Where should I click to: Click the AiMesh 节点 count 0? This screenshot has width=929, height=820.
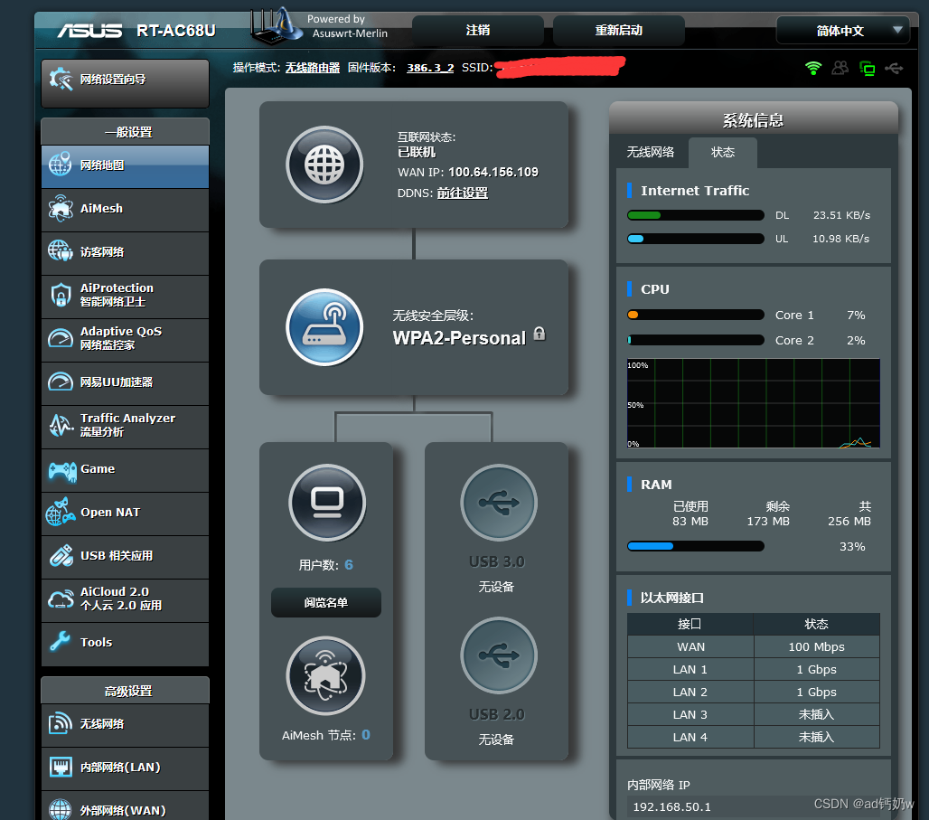pyautogui.click(x=366, y=735)
